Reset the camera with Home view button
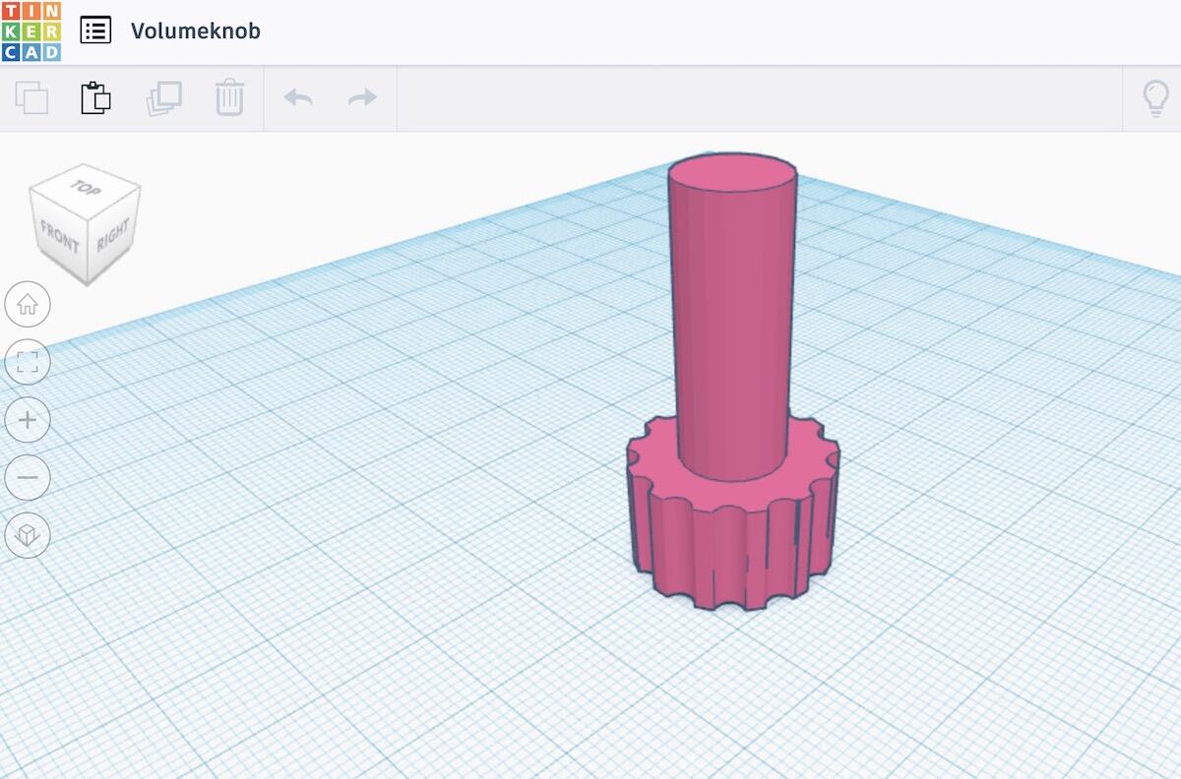 [28, 305]
